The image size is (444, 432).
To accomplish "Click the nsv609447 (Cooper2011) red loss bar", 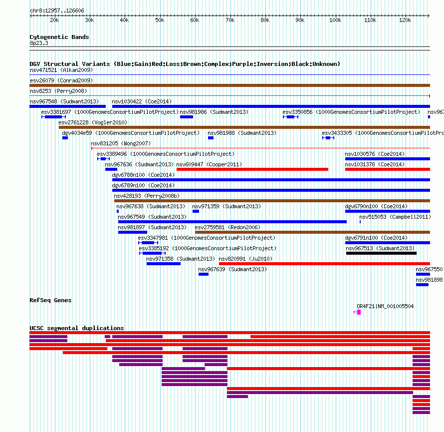I will (252, 169).
